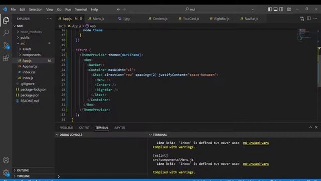The image size is (321, 181).
Task: Open package-lock.json file
Action: (x=34, y=89)
